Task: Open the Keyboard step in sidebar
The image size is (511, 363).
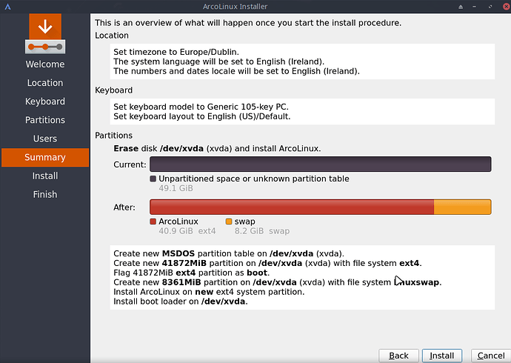Action: (45, 101)
